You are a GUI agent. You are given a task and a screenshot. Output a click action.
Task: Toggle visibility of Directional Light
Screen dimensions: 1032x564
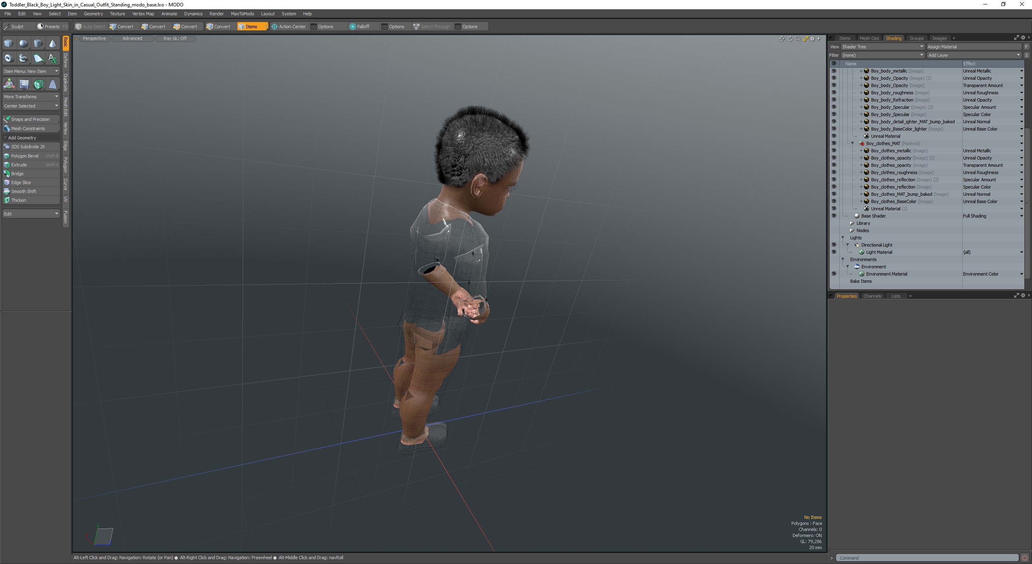coord(834,245)
